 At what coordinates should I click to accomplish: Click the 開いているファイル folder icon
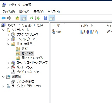tap(18, 58)
